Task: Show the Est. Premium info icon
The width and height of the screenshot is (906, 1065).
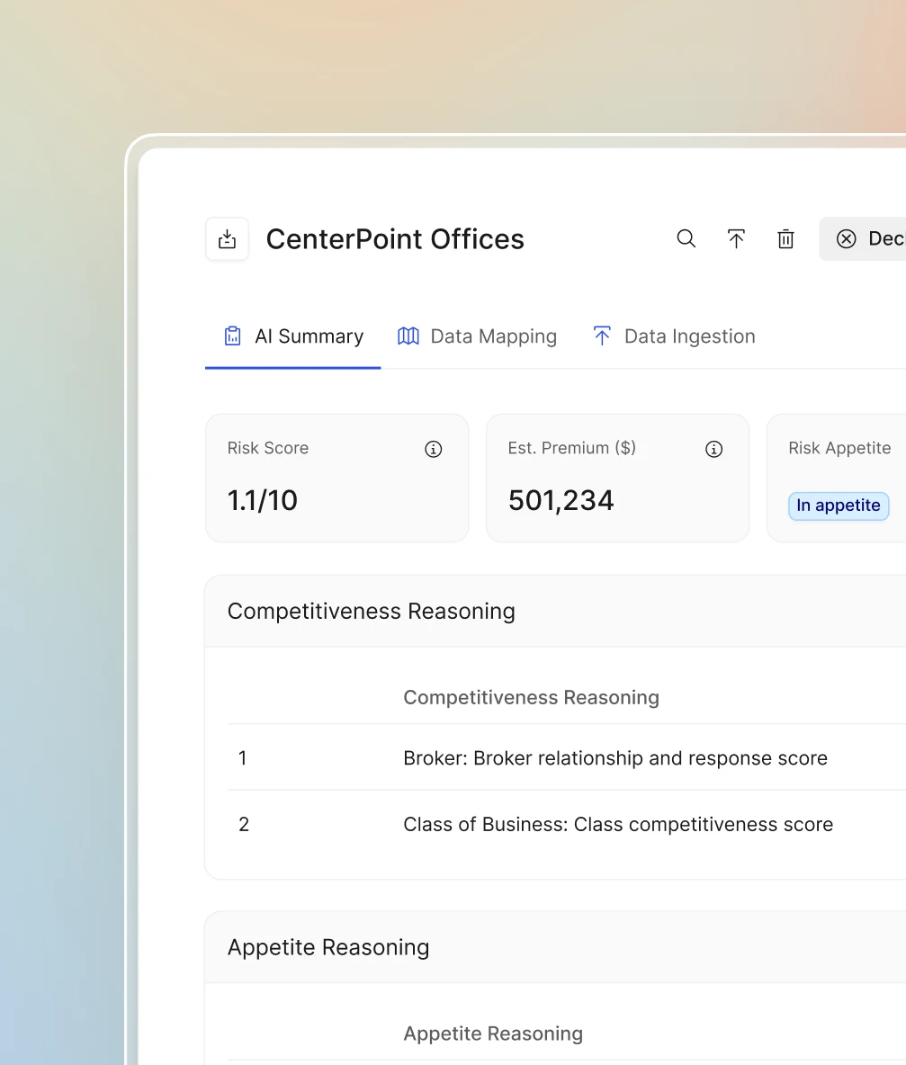Action: [713, 449]
